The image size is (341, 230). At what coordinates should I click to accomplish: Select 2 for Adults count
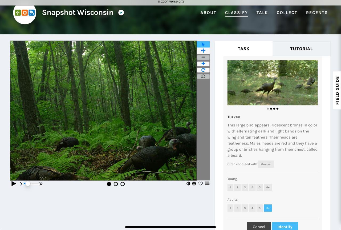[237, 208]
